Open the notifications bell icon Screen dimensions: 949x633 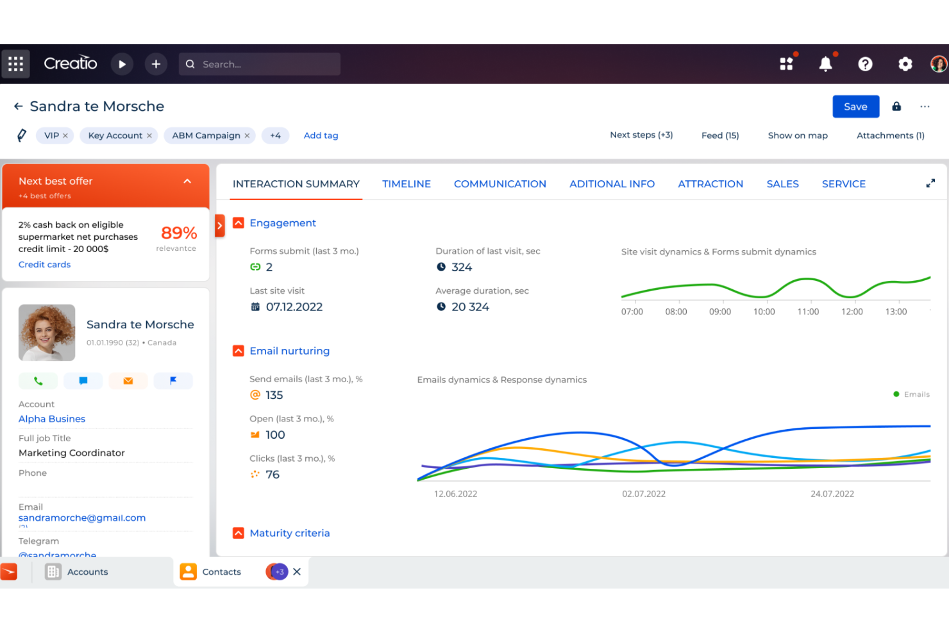coord(825,63)
